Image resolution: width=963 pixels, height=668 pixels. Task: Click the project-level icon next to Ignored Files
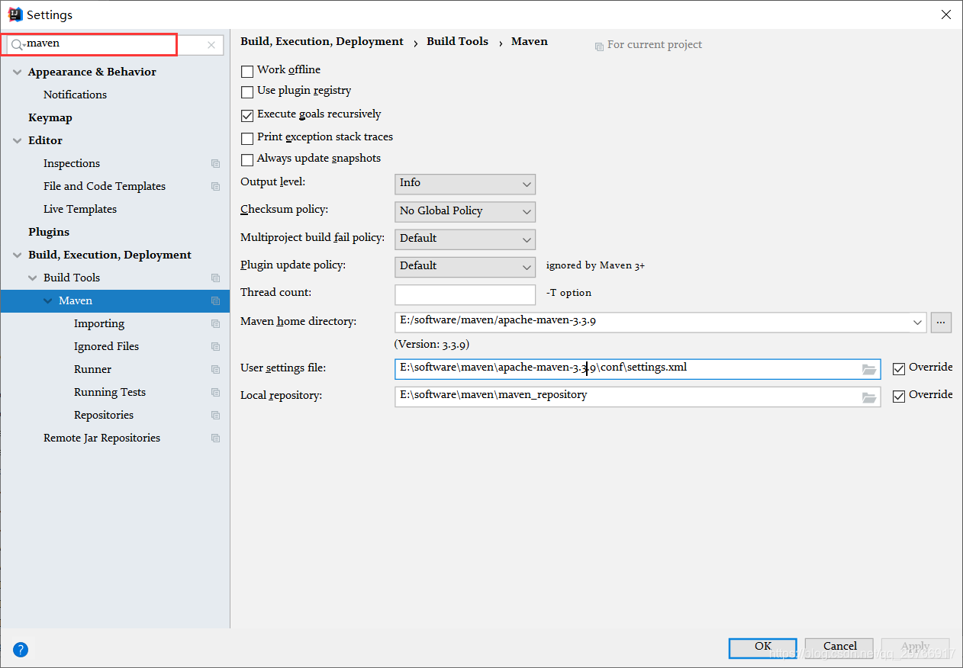[215, 346]
